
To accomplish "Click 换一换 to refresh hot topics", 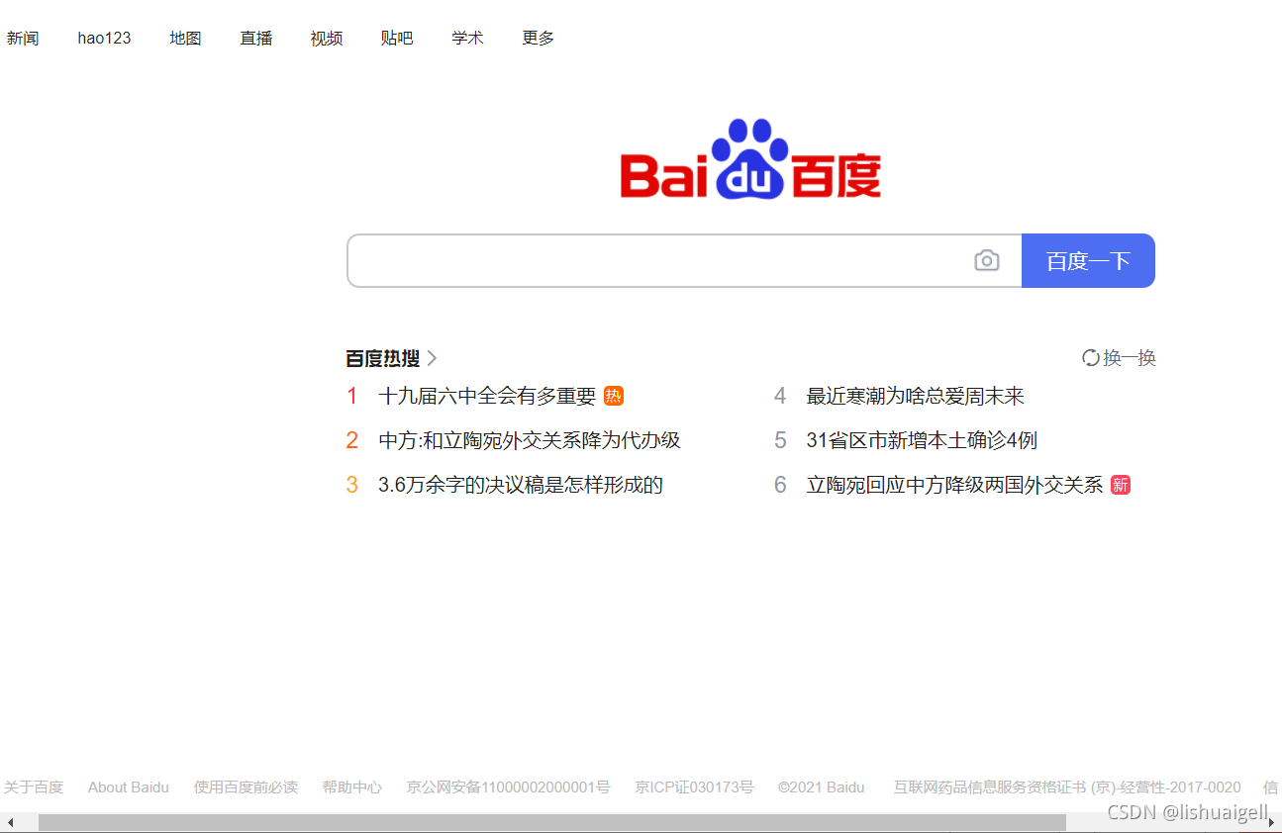I will 1130,358.
